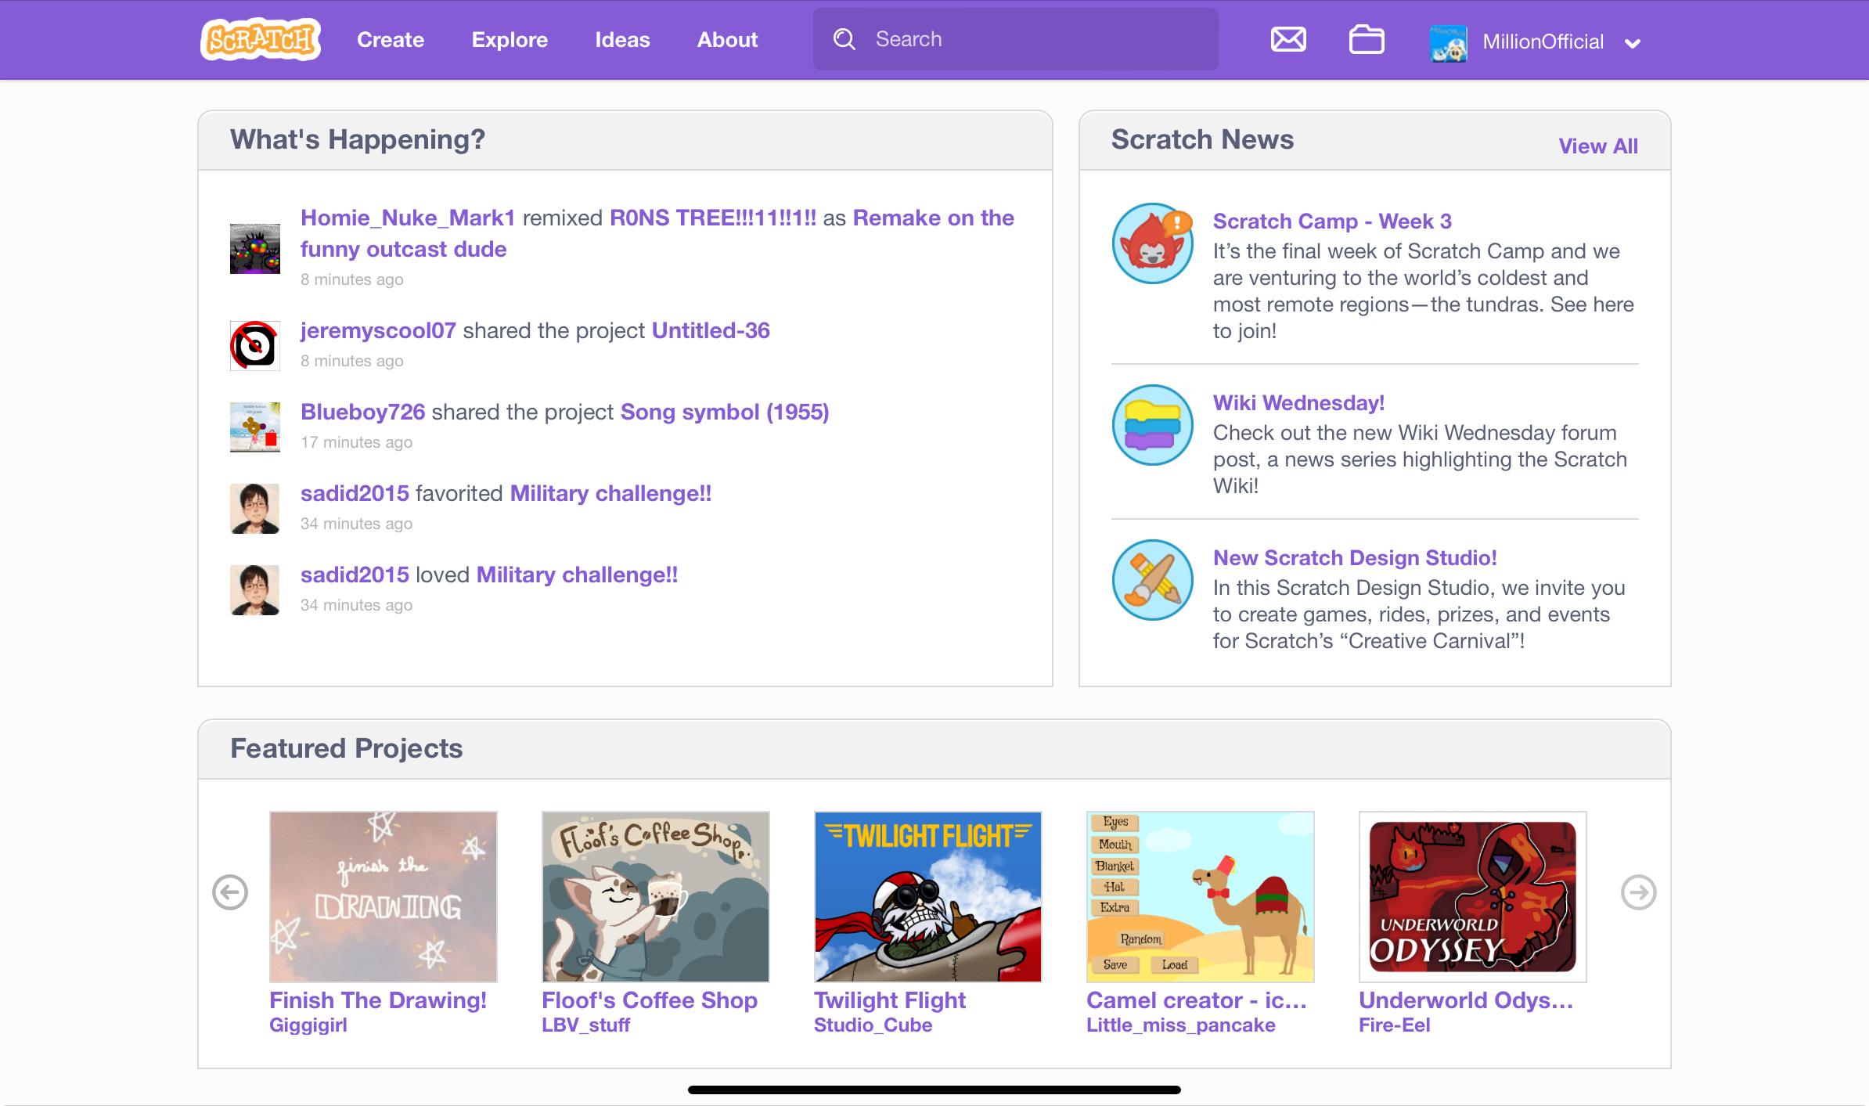Click the Scratch Camp news icon
Image resolution: width=1869 pixels, height=1106 pixels.
point(1152,243)
